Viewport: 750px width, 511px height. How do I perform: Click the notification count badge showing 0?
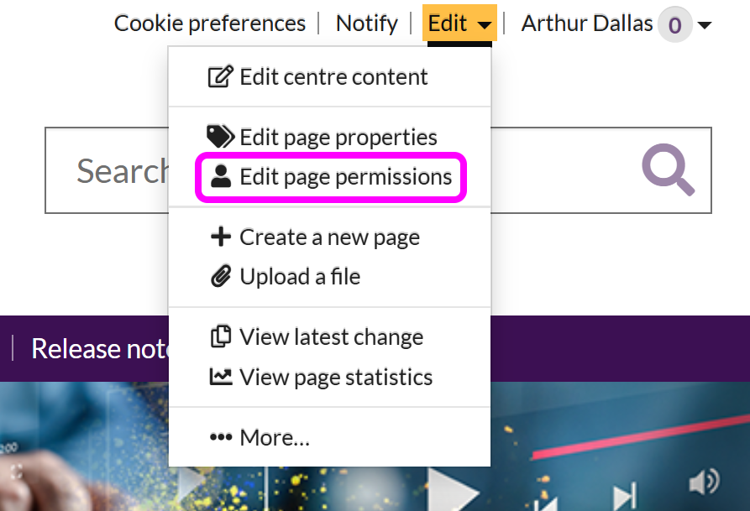coord(674,25)
